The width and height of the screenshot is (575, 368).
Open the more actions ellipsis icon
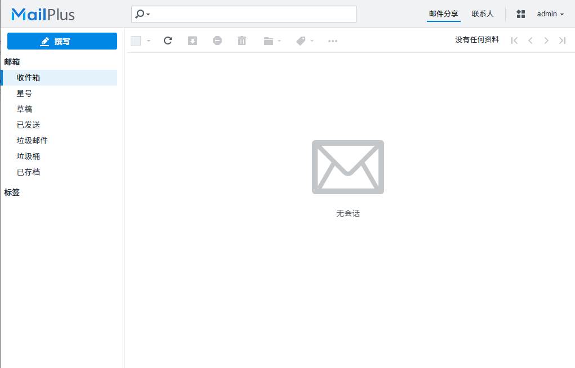(x=333, y=41)
